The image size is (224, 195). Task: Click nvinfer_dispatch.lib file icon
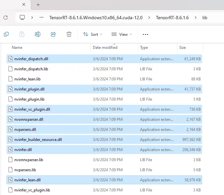10,69
